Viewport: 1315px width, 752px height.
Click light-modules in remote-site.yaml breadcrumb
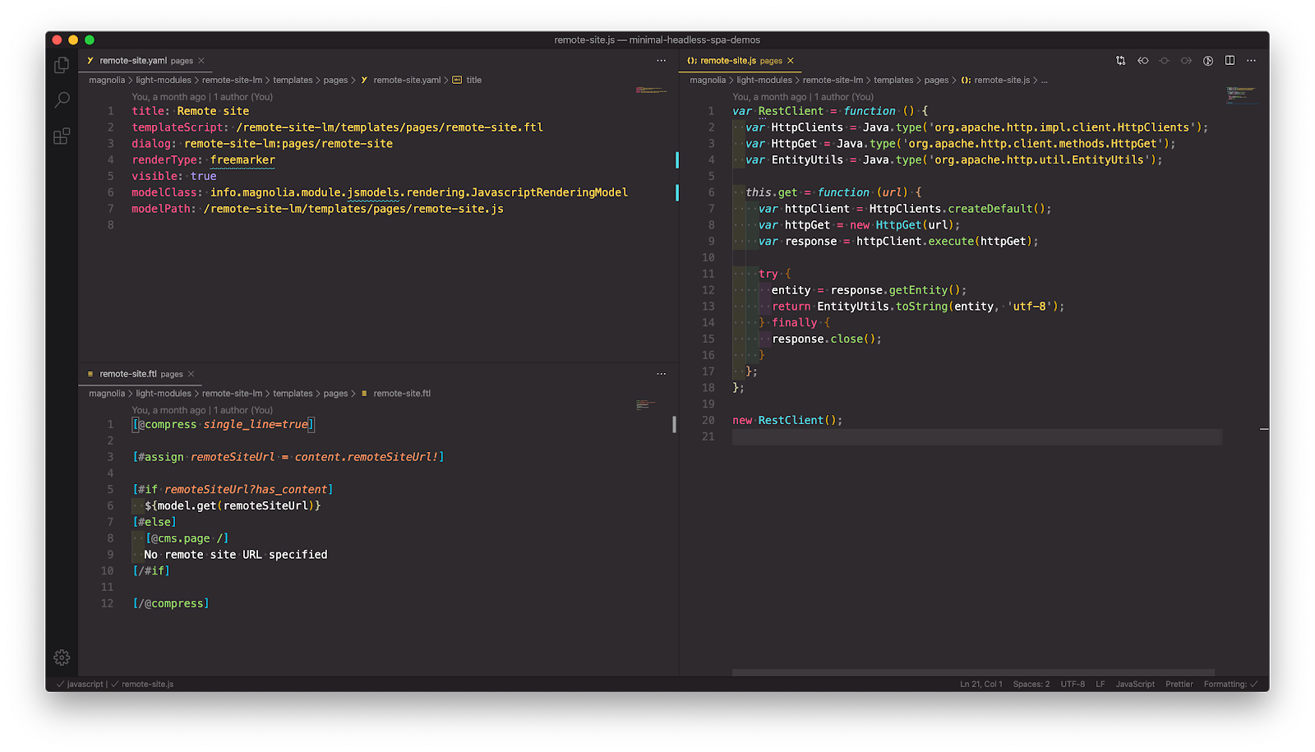pos(163,81)
